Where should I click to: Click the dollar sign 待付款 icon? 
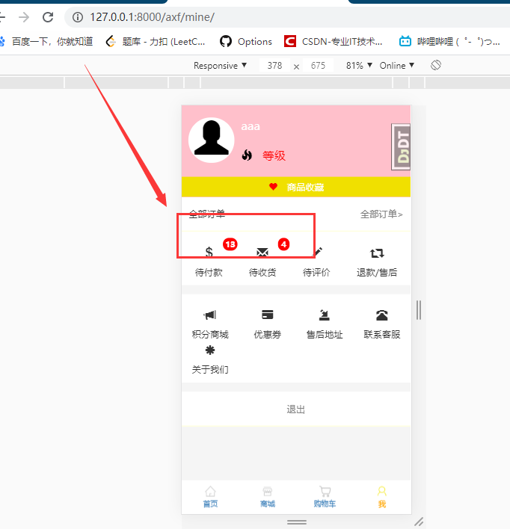tap(209, 252)
